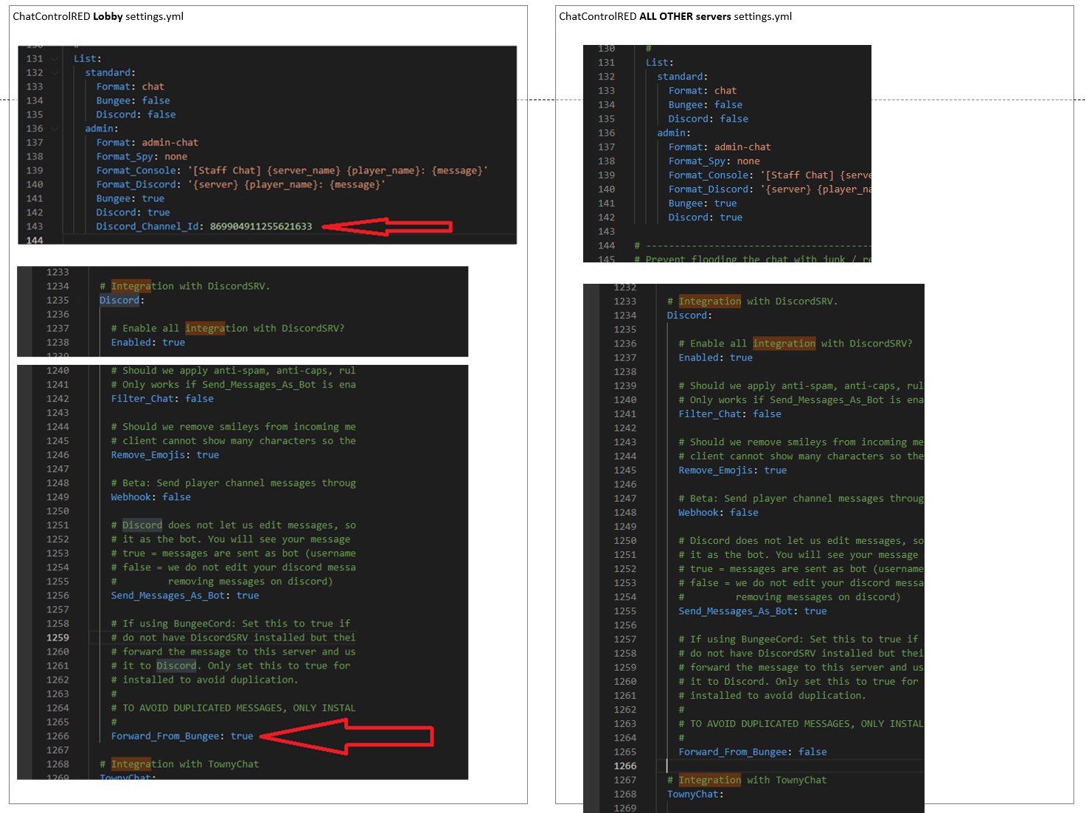
Task: Click the TownyChat key in right panel
Action: [x=693, y=794]
